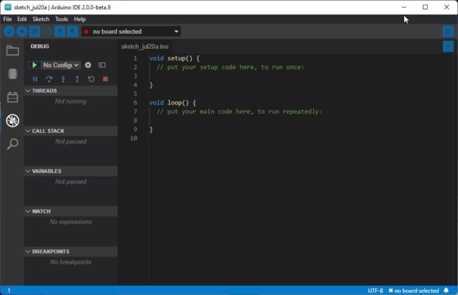Open the Sketchbook folder sidebar icon
Image resolution: width=458 pixels, height=295 pixels.
[x=12, y=51]
